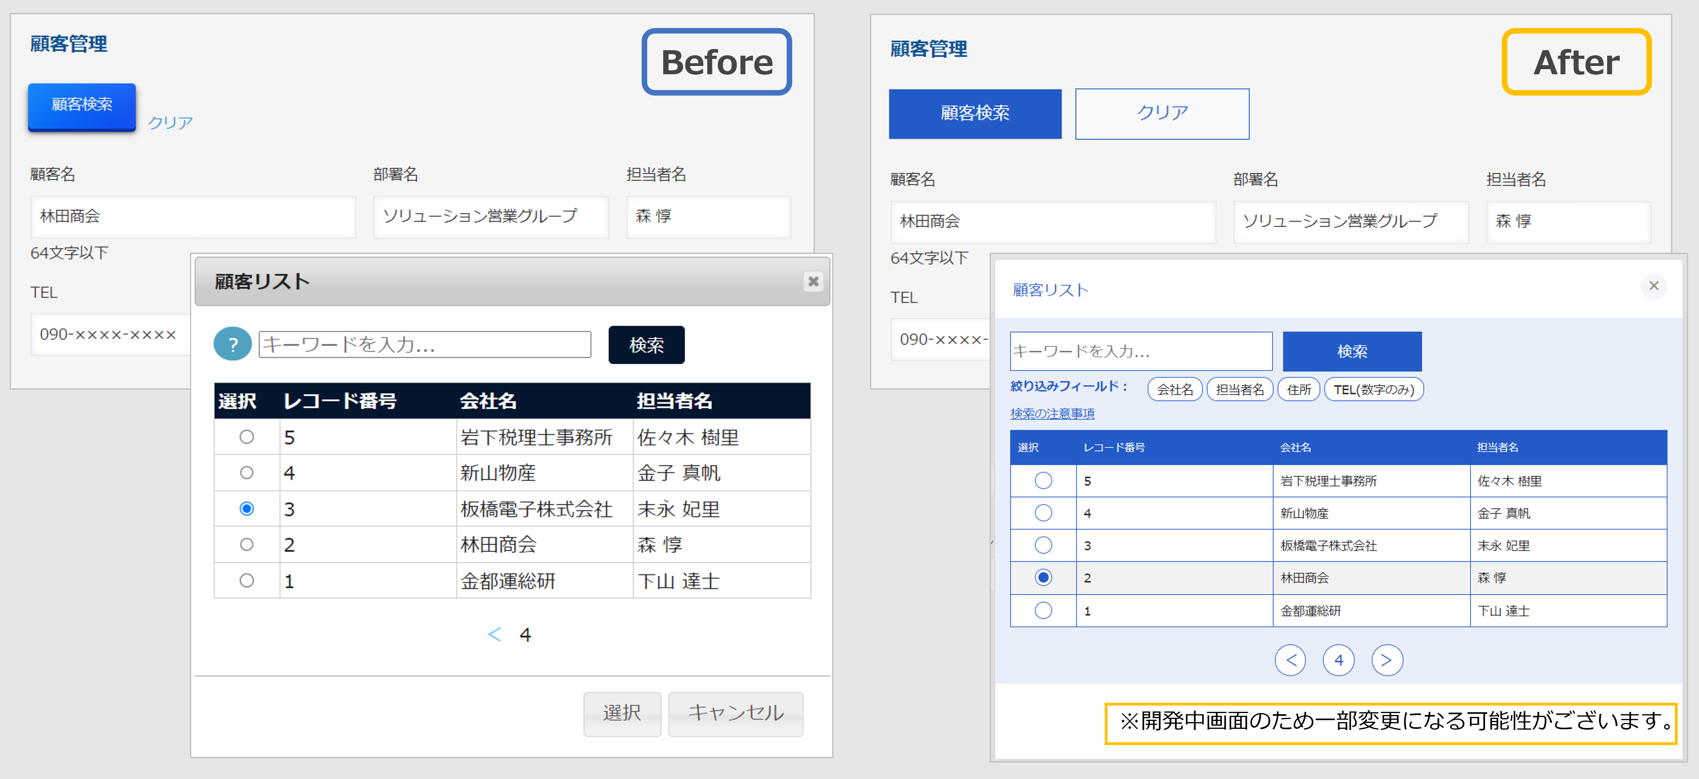This screenshot has width=1699, height=779.
Task: Click TEL field in After screen
Action: 940,340
